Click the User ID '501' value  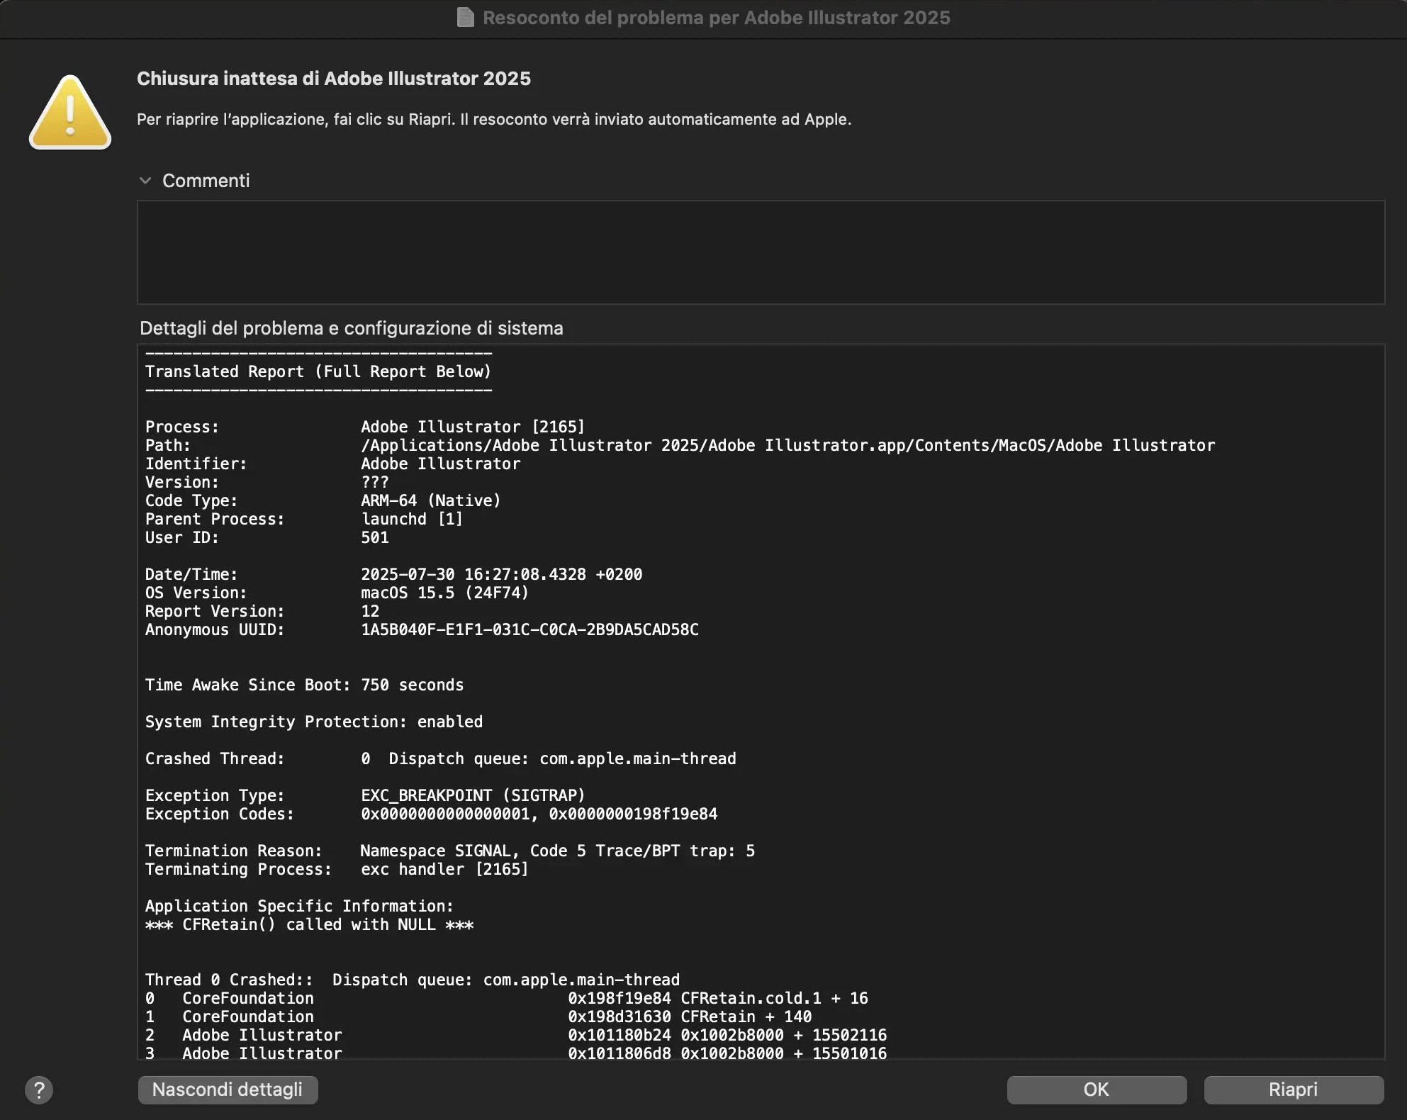[x=375, y=537]
